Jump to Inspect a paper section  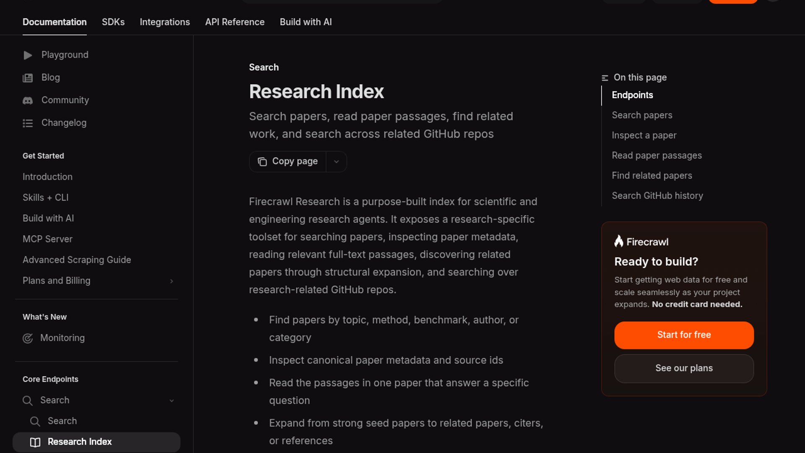644,135
